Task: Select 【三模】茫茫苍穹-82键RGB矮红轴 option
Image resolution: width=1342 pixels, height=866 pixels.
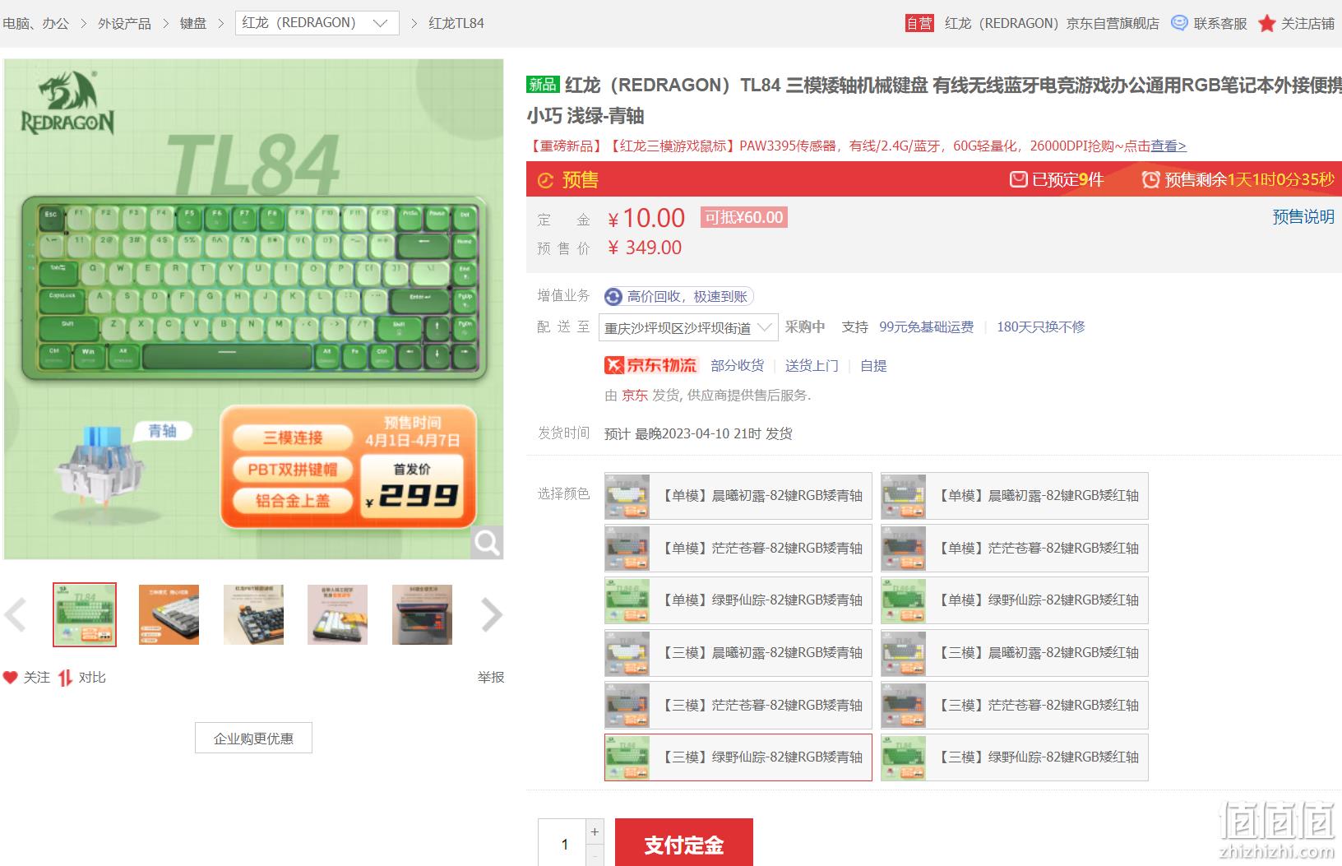Action: click(x=1014, y=706)
